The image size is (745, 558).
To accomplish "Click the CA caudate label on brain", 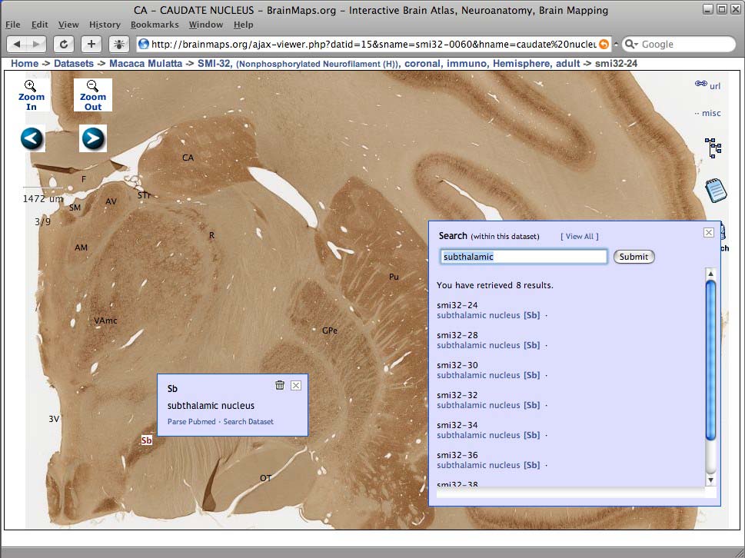I will (x=188, y=158).
